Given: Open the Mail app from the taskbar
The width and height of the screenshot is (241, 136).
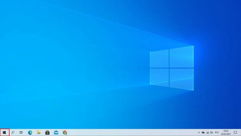Looking at the screenshot, I should (x=56, y=133).
